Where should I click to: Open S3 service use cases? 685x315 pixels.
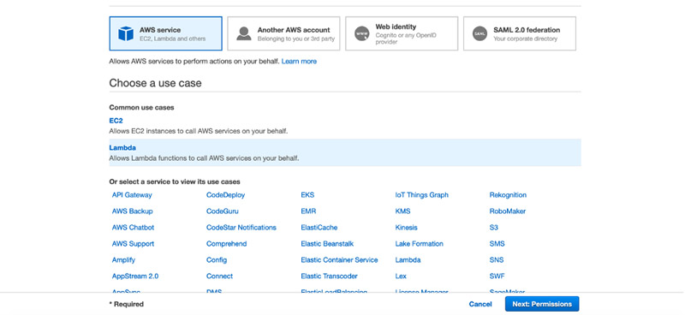pyautogui.click(x=494, y=228)
